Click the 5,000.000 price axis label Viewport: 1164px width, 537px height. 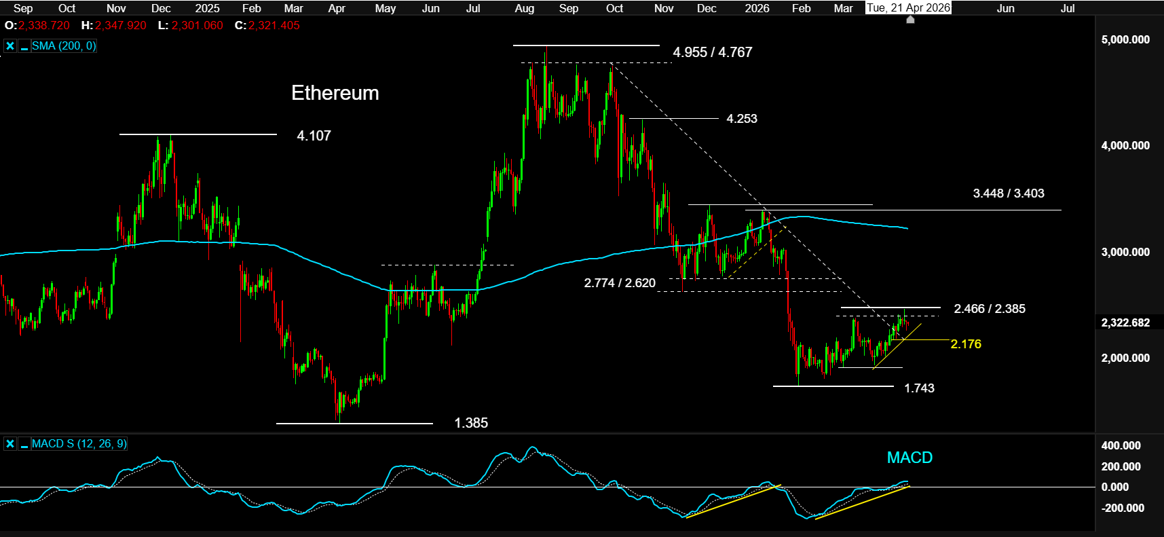(1125, 39)
